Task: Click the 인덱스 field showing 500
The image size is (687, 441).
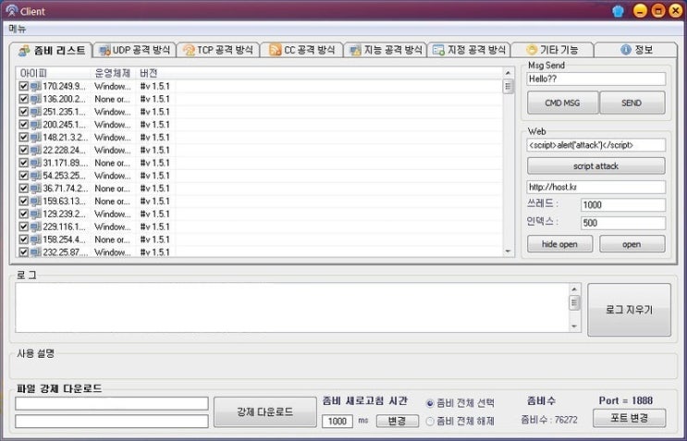Action: click(x=622, y=223)
